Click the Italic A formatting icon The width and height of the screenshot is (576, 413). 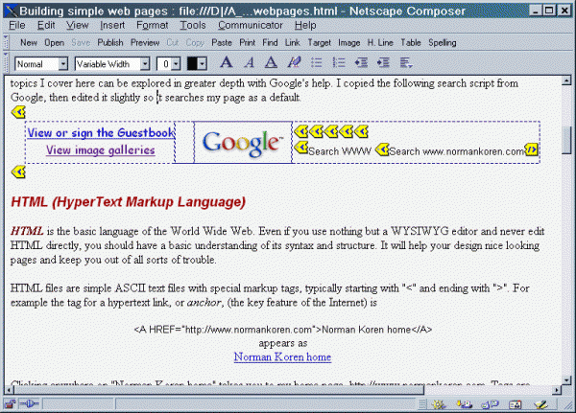point(250,63)
